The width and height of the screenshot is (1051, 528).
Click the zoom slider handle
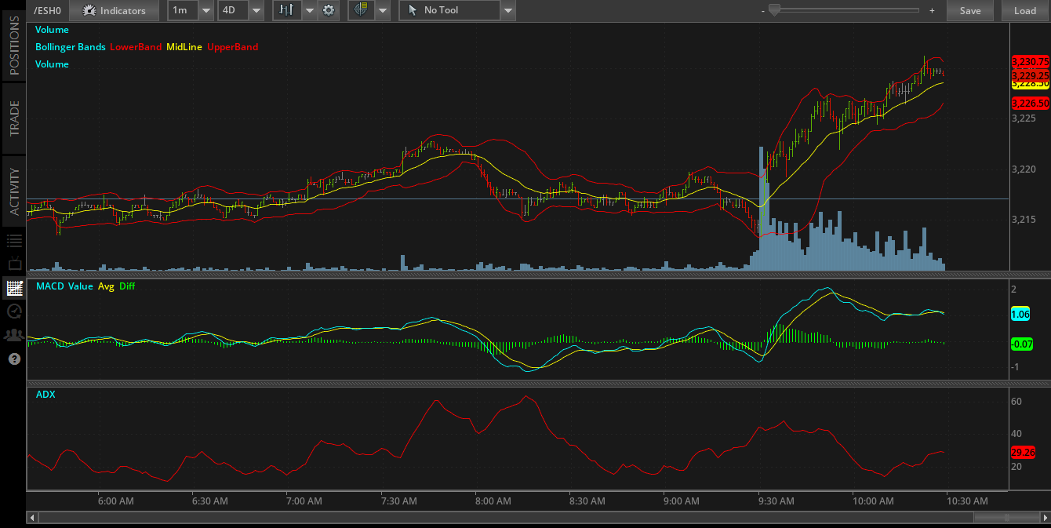[x=774, y=9]
